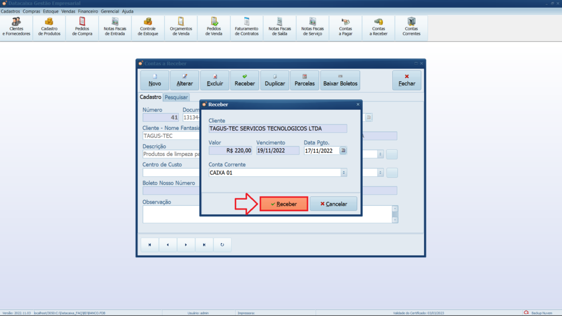Viewport: 562px width, 316px height.
Task: Switch to the Pesquisar tab
Action: click(x=176, y=97)
